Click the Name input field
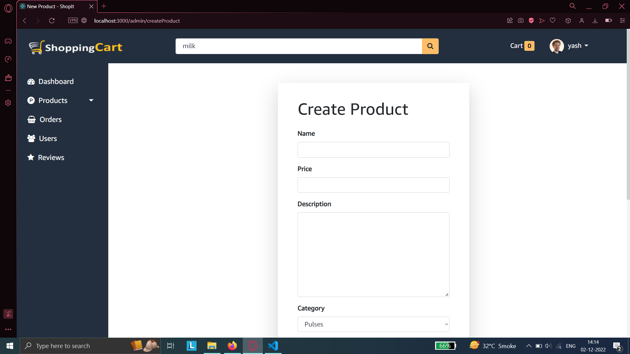This screenshot has width=630, height=354. [x=373, y=150]
